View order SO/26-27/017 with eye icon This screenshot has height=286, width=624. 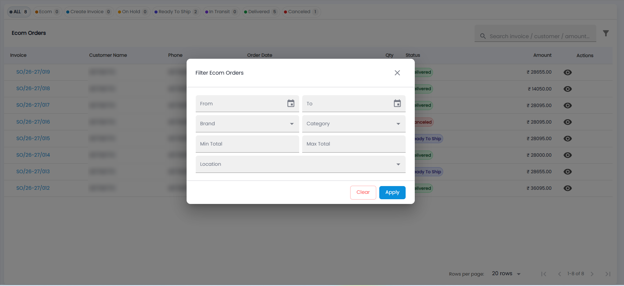pos(568,105)
